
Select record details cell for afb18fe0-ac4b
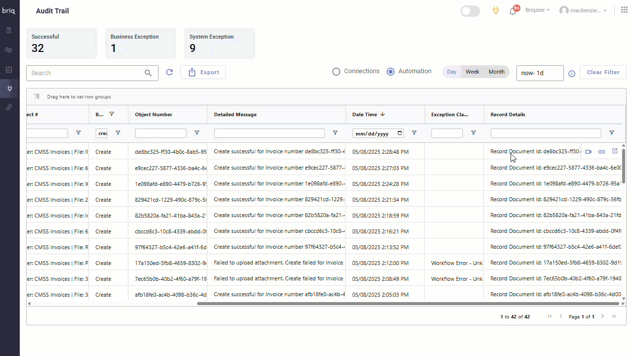pos(552,295)
